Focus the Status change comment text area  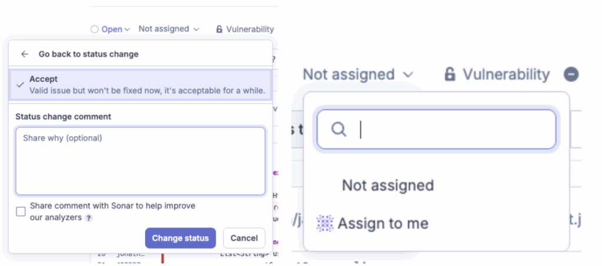[x=141, y=161]
